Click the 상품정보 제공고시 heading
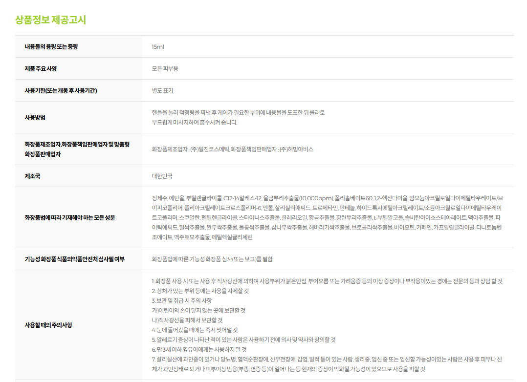 point(50,20)
